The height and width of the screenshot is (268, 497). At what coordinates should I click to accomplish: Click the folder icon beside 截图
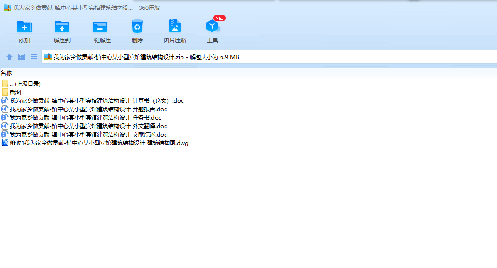click(x=5, y=92)
